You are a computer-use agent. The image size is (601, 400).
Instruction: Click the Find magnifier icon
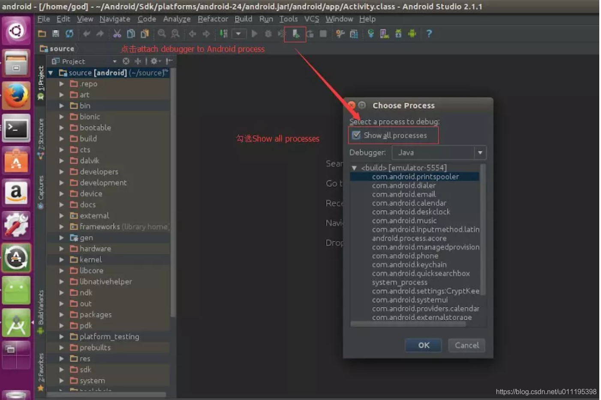pos(162,33)
